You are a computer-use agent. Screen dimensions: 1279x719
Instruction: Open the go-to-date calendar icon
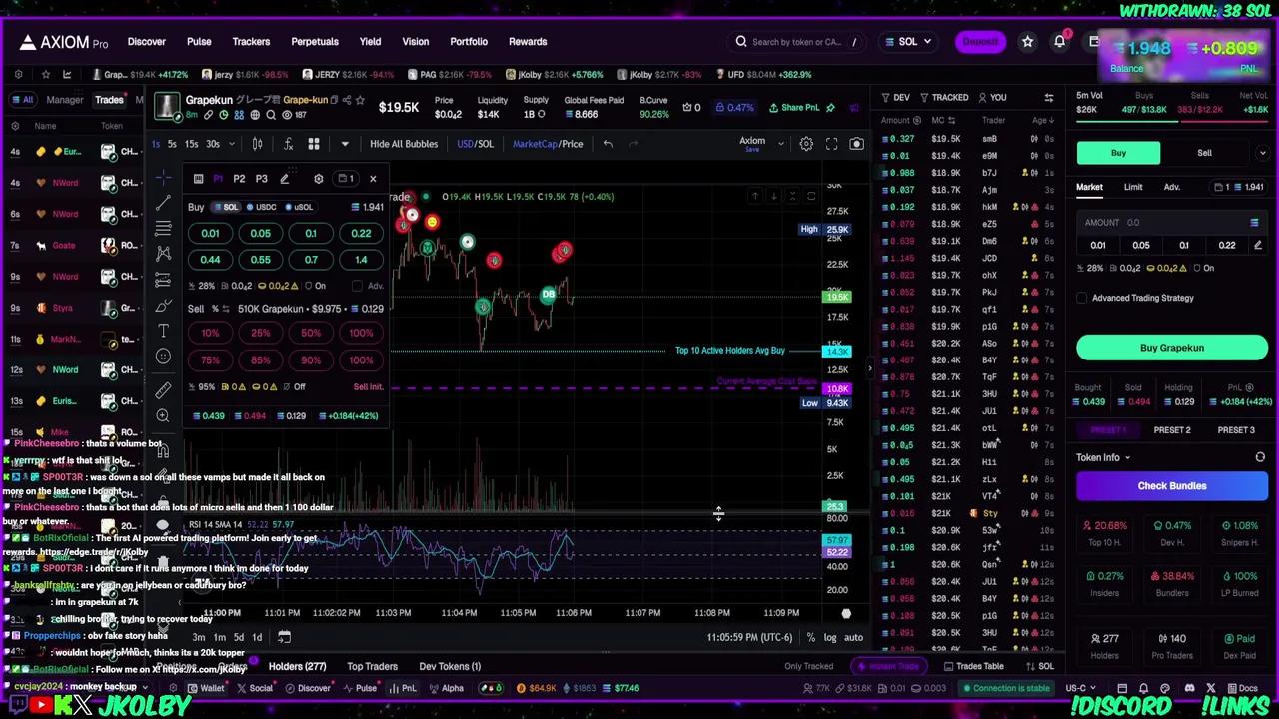(x=284, y=637)
